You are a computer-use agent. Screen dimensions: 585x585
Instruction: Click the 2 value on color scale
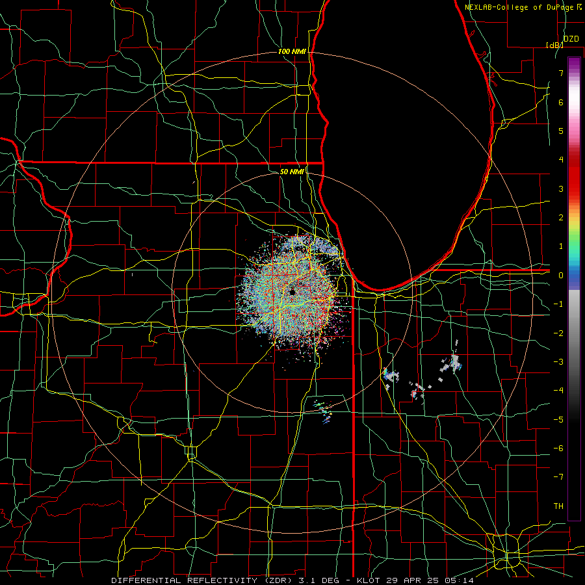(561, 218)
